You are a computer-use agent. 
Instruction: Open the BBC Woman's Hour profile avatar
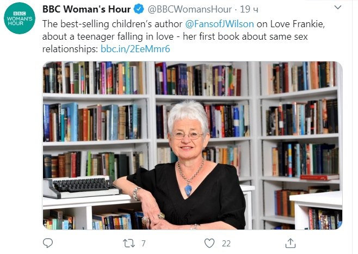point(20,18)
